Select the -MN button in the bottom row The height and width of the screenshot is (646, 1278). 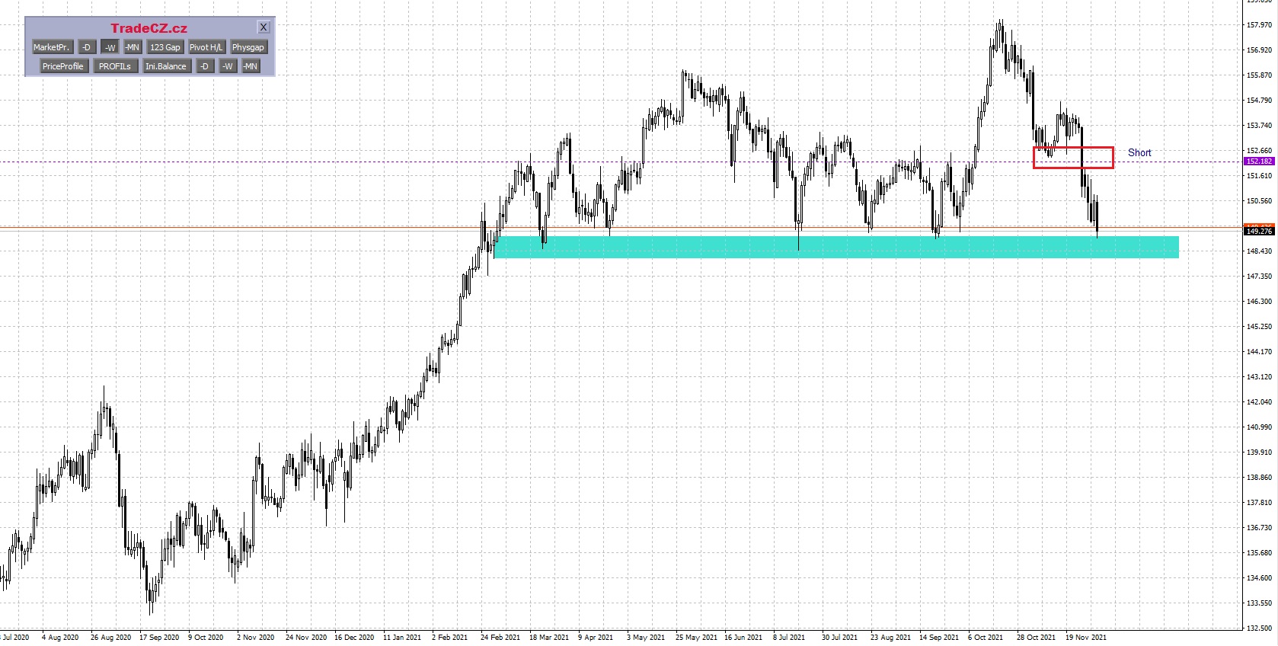251,66
